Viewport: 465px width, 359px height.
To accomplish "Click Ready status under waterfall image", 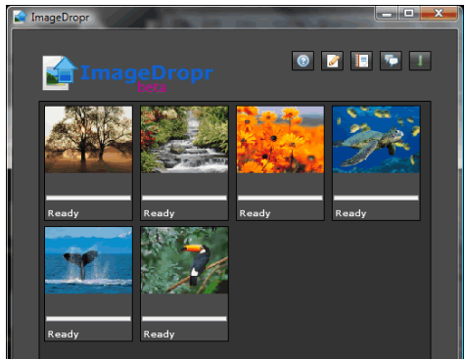I will (160, 213).
